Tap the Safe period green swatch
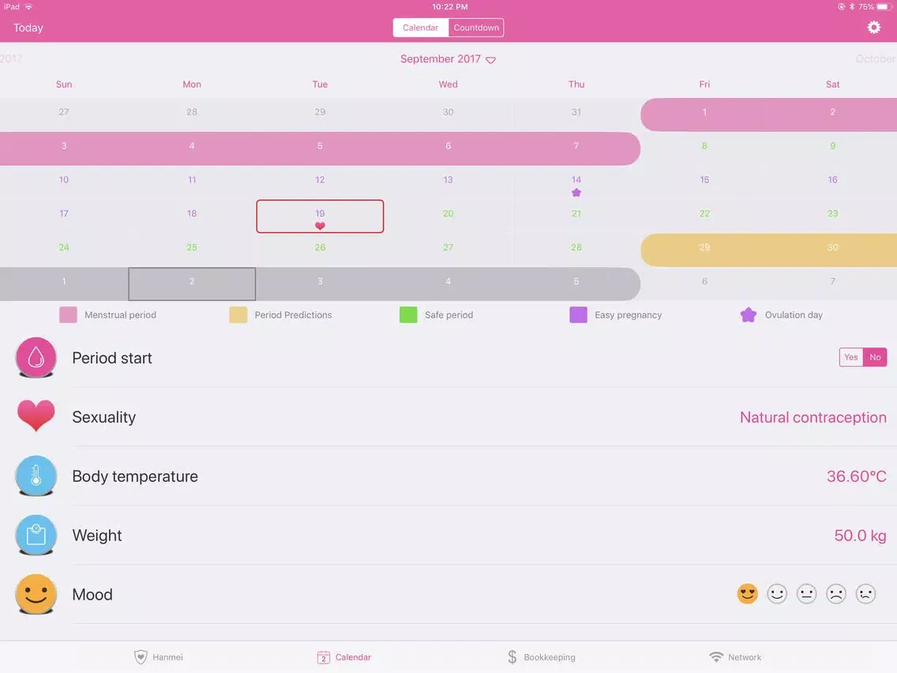897x673 pixels. (x=408, y=314)
